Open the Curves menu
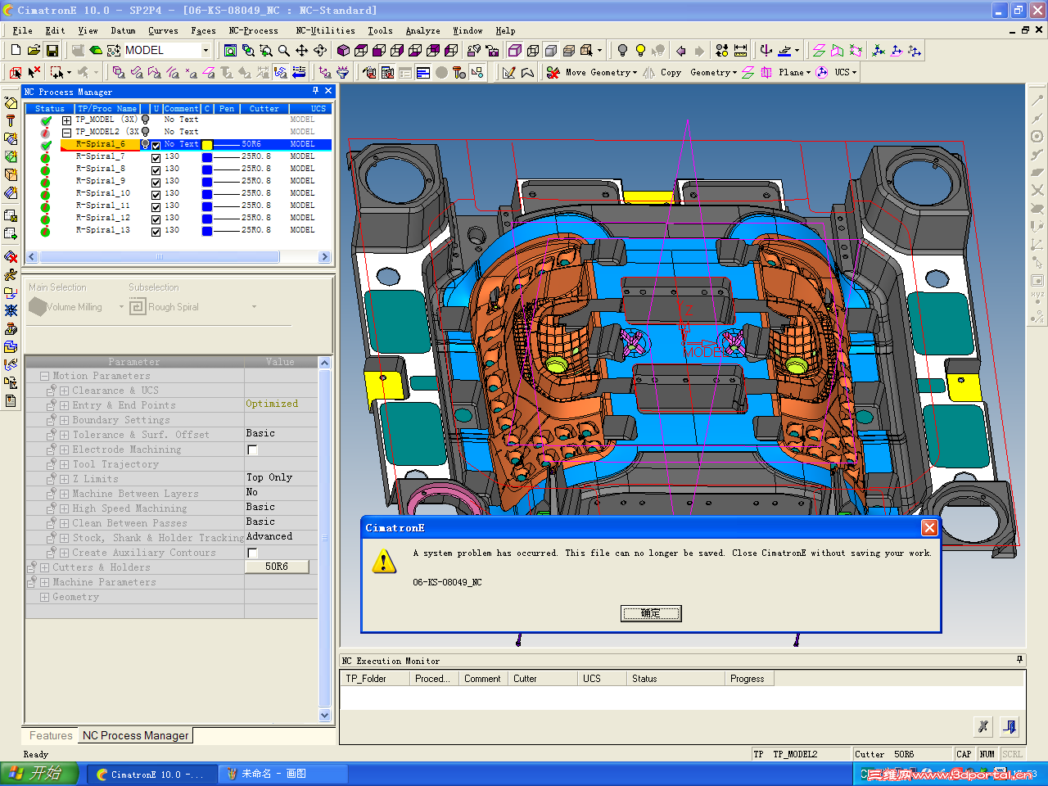1048x786 pixels. (x=163, y=30)
